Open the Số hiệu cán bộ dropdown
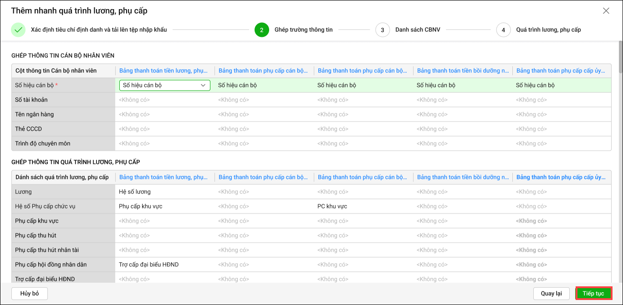Image resolution: width=623 pixels, height=305 pixels. 164,85
